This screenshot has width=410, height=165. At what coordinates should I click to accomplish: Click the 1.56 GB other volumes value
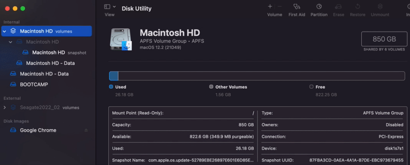tap(223, 95)
